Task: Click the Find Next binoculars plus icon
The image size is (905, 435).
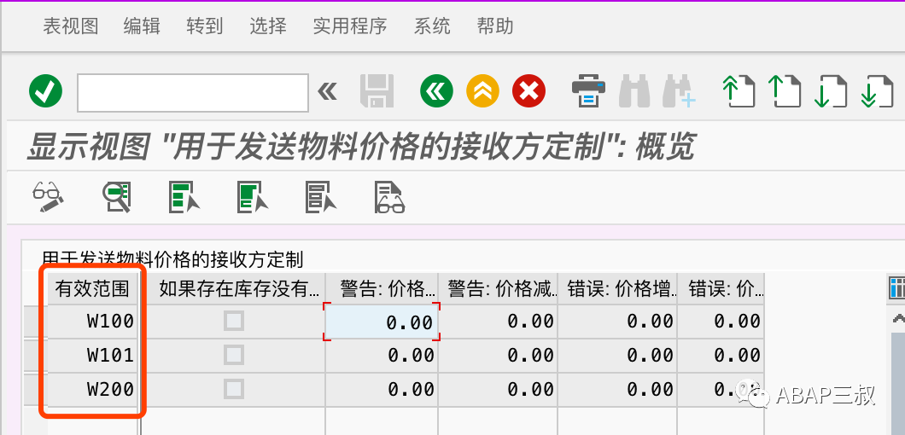Action: tap(680, 91)
